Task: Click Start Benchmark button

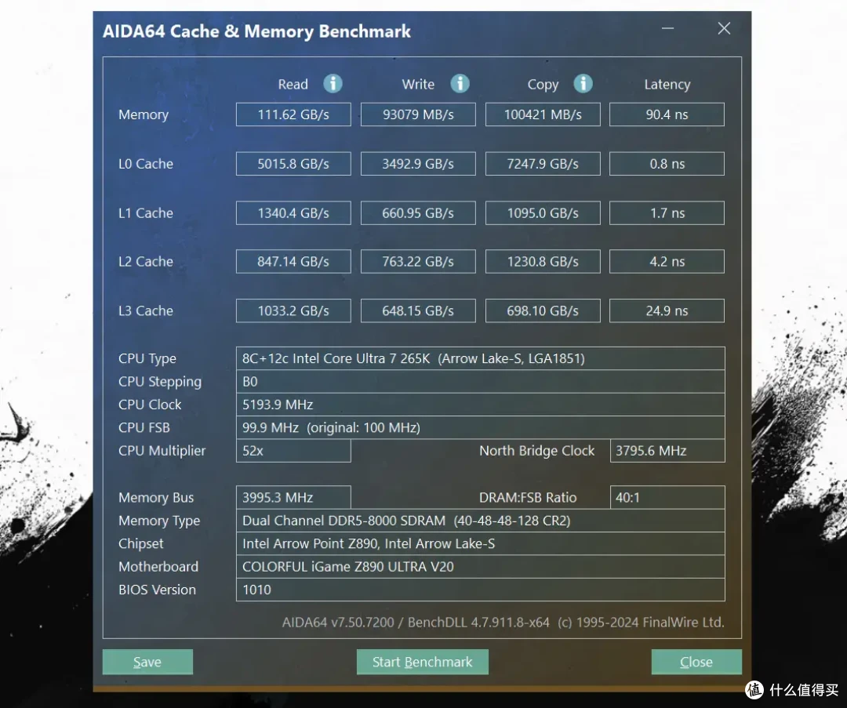Action: [423, 662]
